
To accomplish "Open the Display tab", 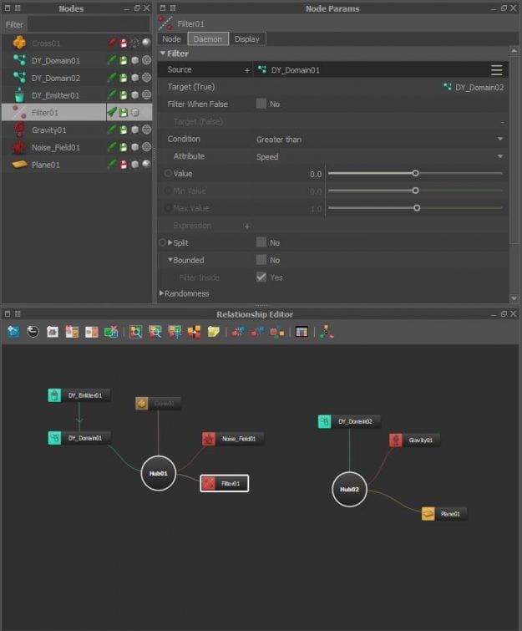I will coord(247,39).
